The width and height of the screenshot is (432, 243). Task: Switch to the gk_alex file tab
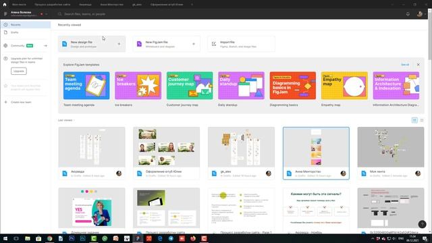tap(137, 5)
